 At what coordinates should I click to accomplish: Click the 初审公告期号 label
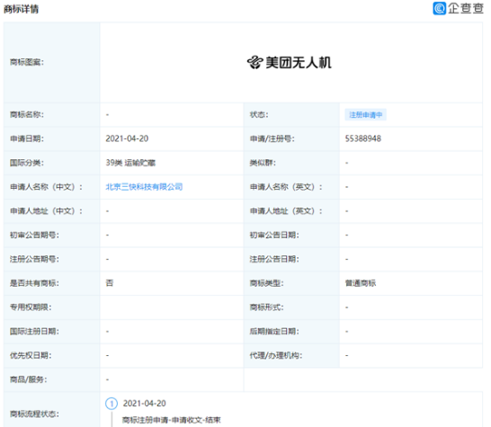point(34,236)
